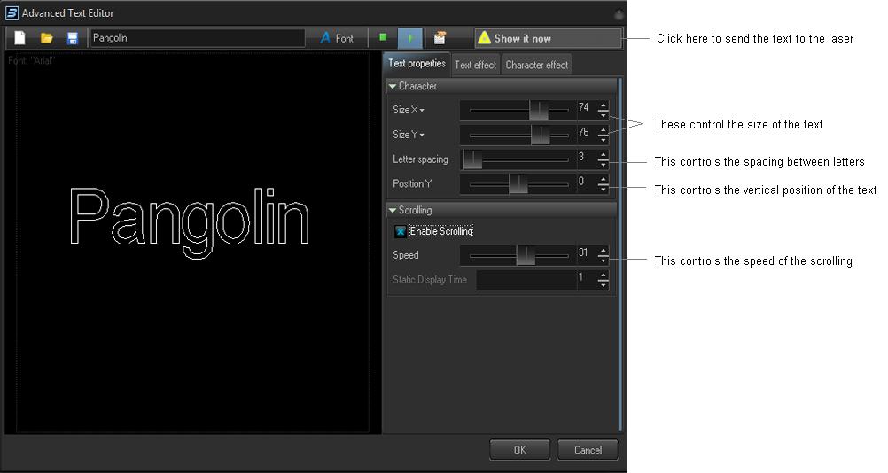Image resolution: width=888 pixels, height=473 pixels.
Task: Disable the Enable Scrolling checkbox
Action: (x=401, y=231)
